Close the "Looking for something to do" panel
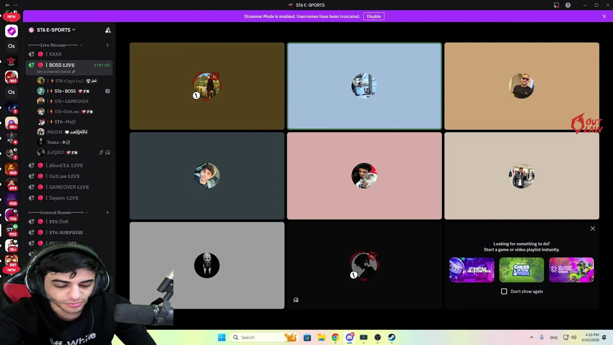 (x=593, y=229)
